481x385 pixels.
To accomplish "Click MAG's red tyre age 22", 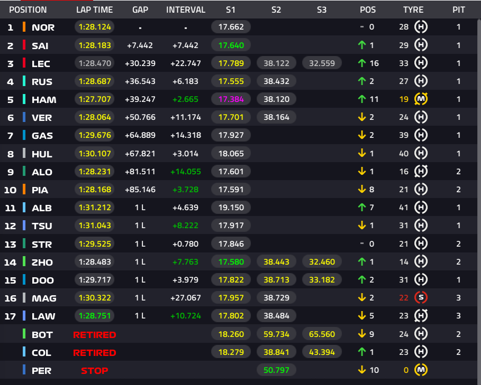I will coord(404,298).
